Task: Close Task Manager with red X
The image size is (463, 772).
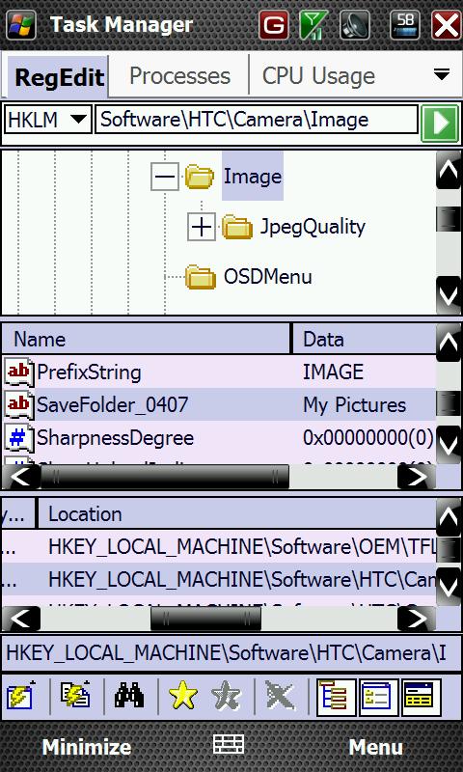Action: tap(447, 25)
